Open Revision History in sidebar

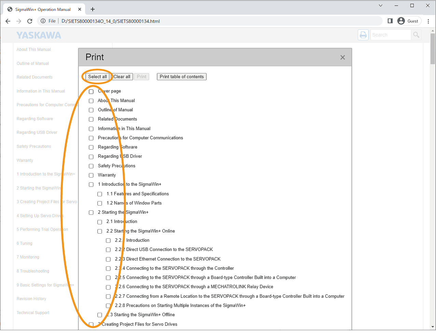pos(31,299)
